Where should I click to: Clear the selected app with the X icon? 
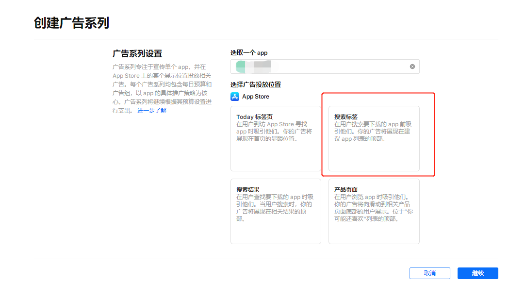tap(412, 67)
